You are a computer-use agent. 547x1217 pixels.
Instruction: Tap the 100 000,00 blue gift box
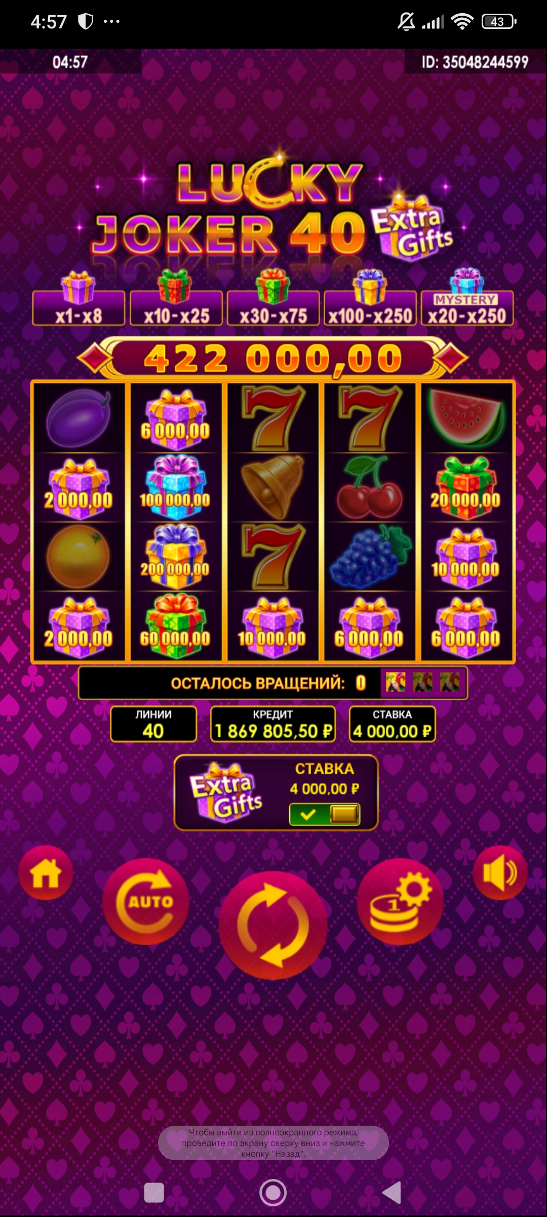pos(176,487)
